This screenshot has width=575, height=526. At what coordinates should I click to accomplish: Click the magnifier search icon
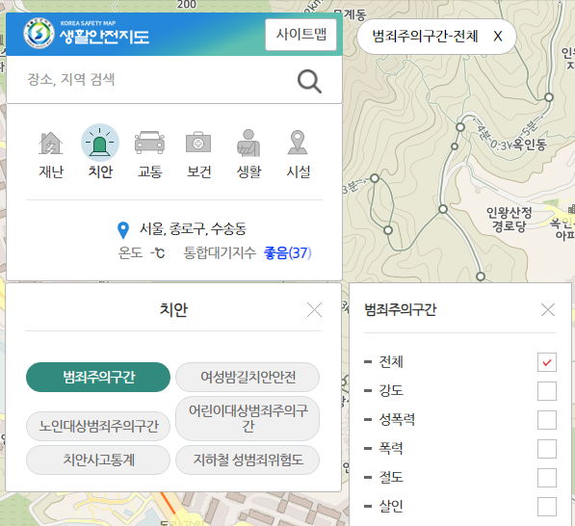click(309, 81)
